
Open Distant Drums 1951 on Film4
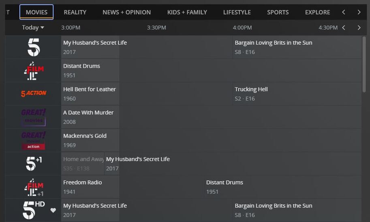[90, 70]
